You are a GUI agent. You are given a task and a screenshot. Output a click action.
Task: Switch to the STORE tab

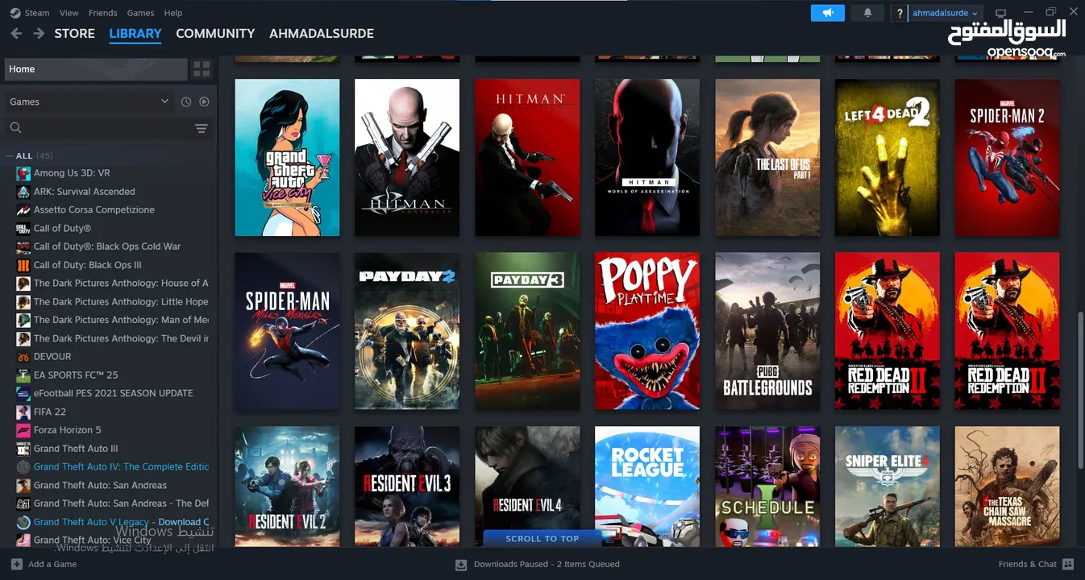click(x=74, y=34)
